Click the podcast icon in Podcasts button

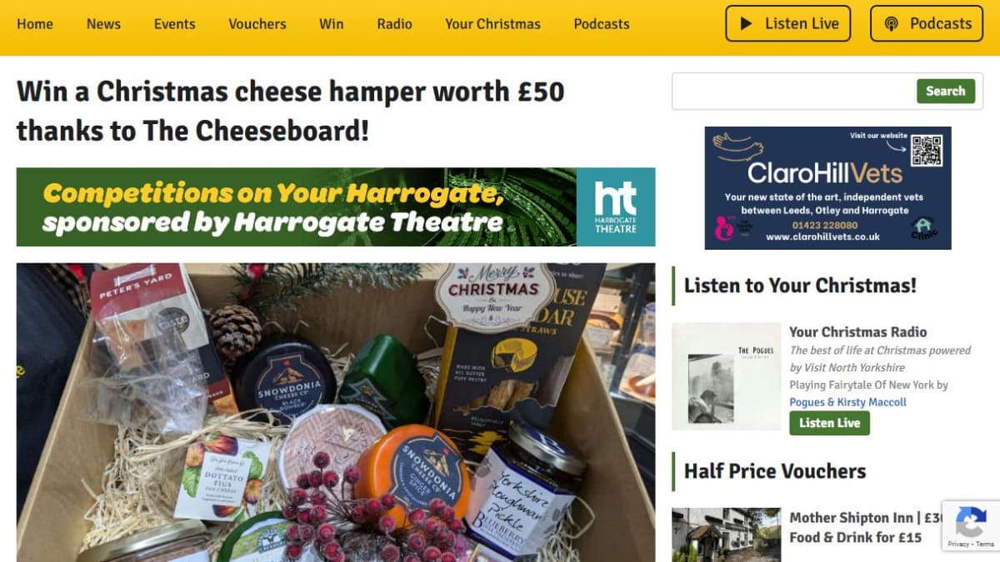pyautogui.click(x=892, y=24)
